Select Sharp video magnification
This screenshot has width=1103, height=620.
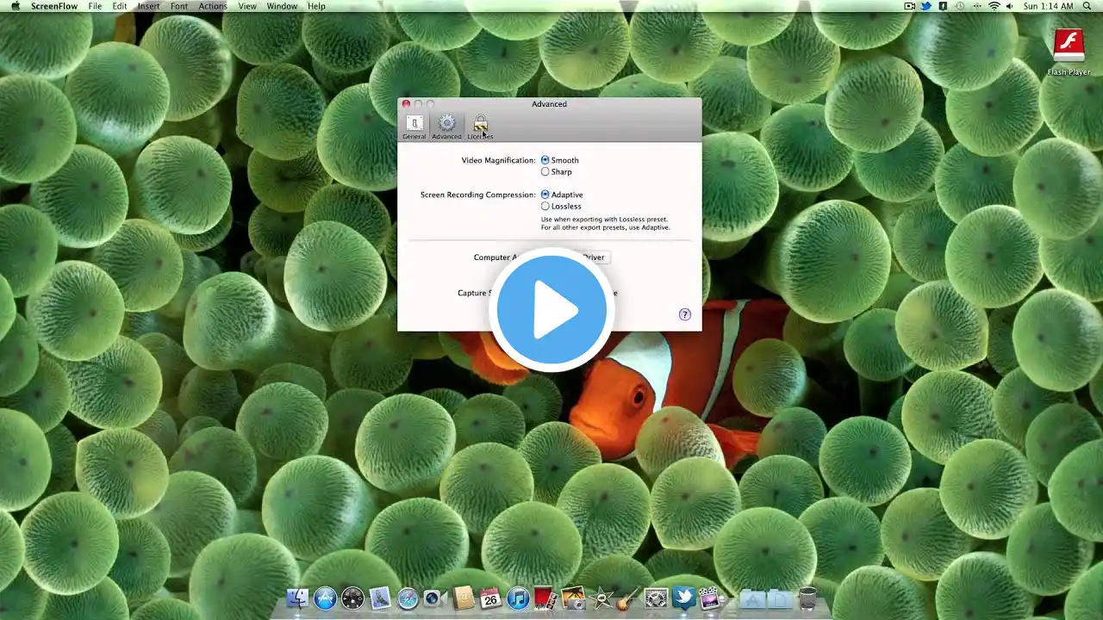click(x=556, y=171)
